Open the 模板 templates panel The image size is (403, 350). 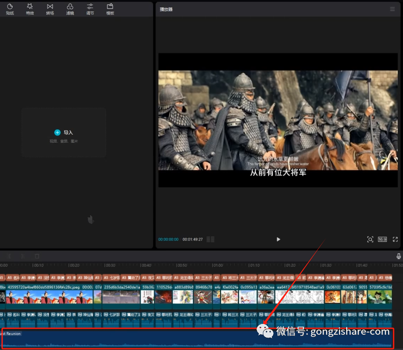click(x=110, y=9)
